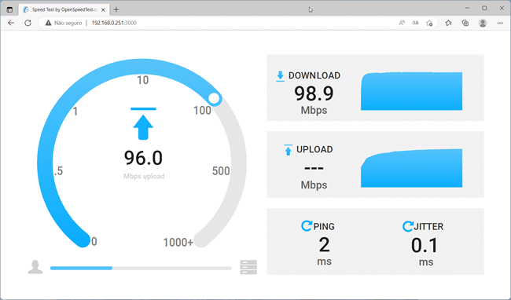Open the tab actions menu icon

tap(9, 9)
